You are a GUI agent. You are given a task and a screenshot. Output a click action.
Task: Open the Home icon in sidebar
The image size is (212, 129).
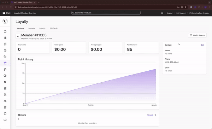click(5, 31)
